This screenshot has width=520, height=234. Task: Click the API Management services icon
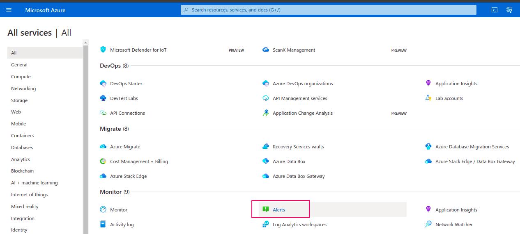(266, 98)
